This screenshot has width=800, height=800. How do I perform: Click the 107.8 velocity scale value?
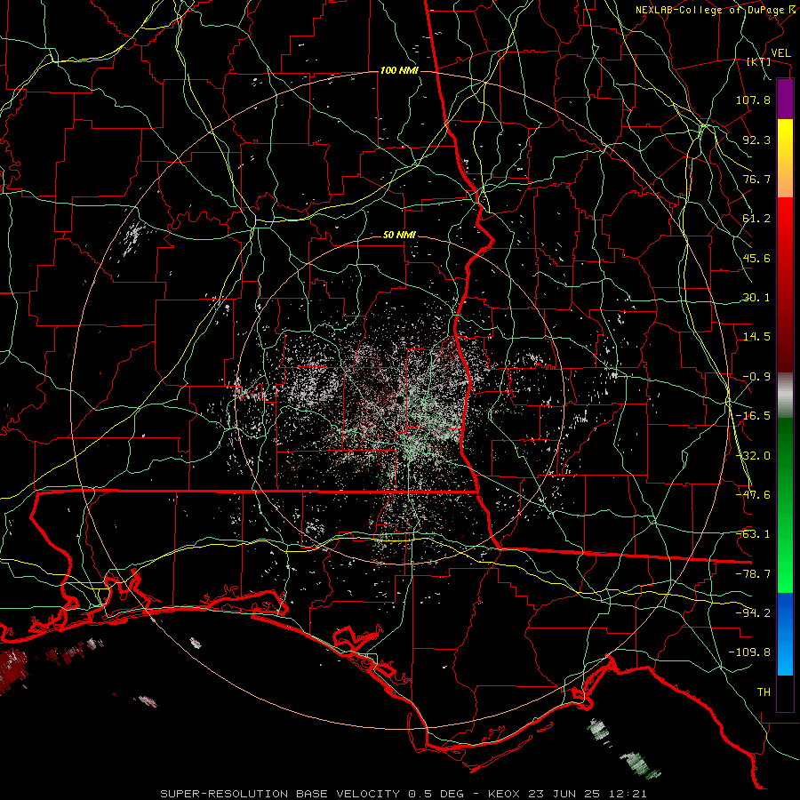[753, 100]
